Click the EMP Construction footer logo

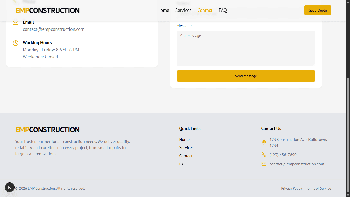(x=47, y=130)
